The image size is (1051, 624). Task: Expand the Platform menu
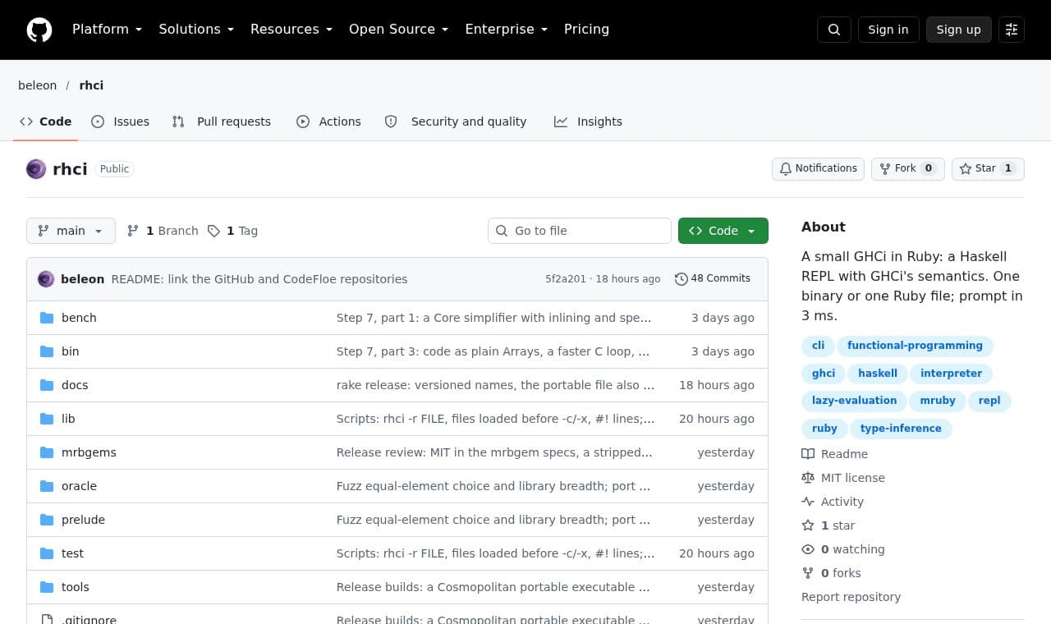click(x=107, y=30)
